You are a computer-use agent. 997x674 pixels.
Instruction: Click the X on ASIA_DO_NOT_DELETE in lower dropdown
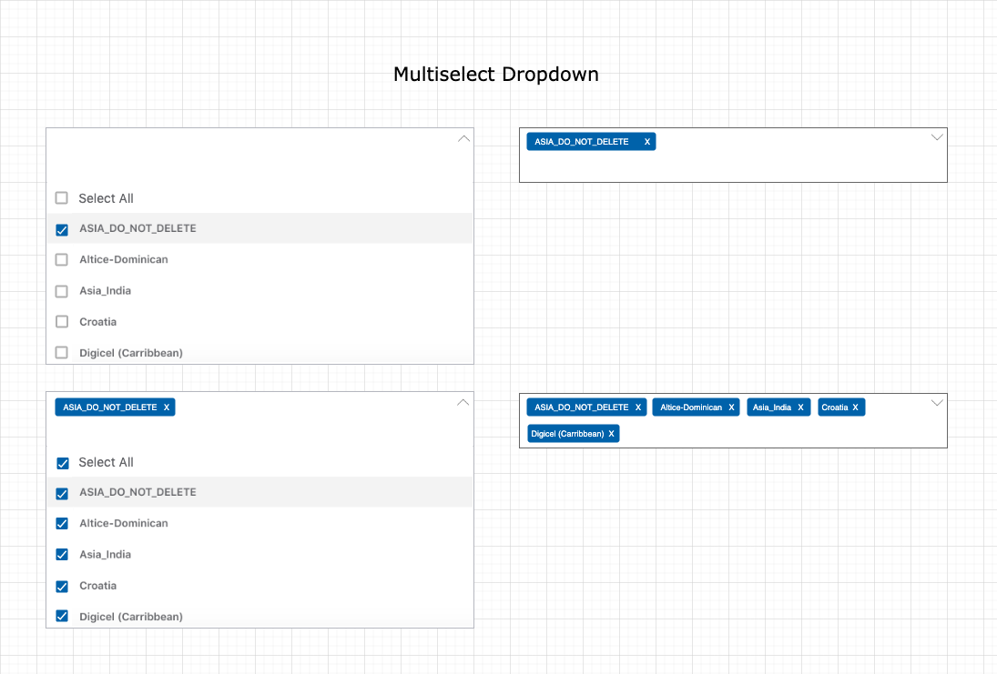click(166, 407)
